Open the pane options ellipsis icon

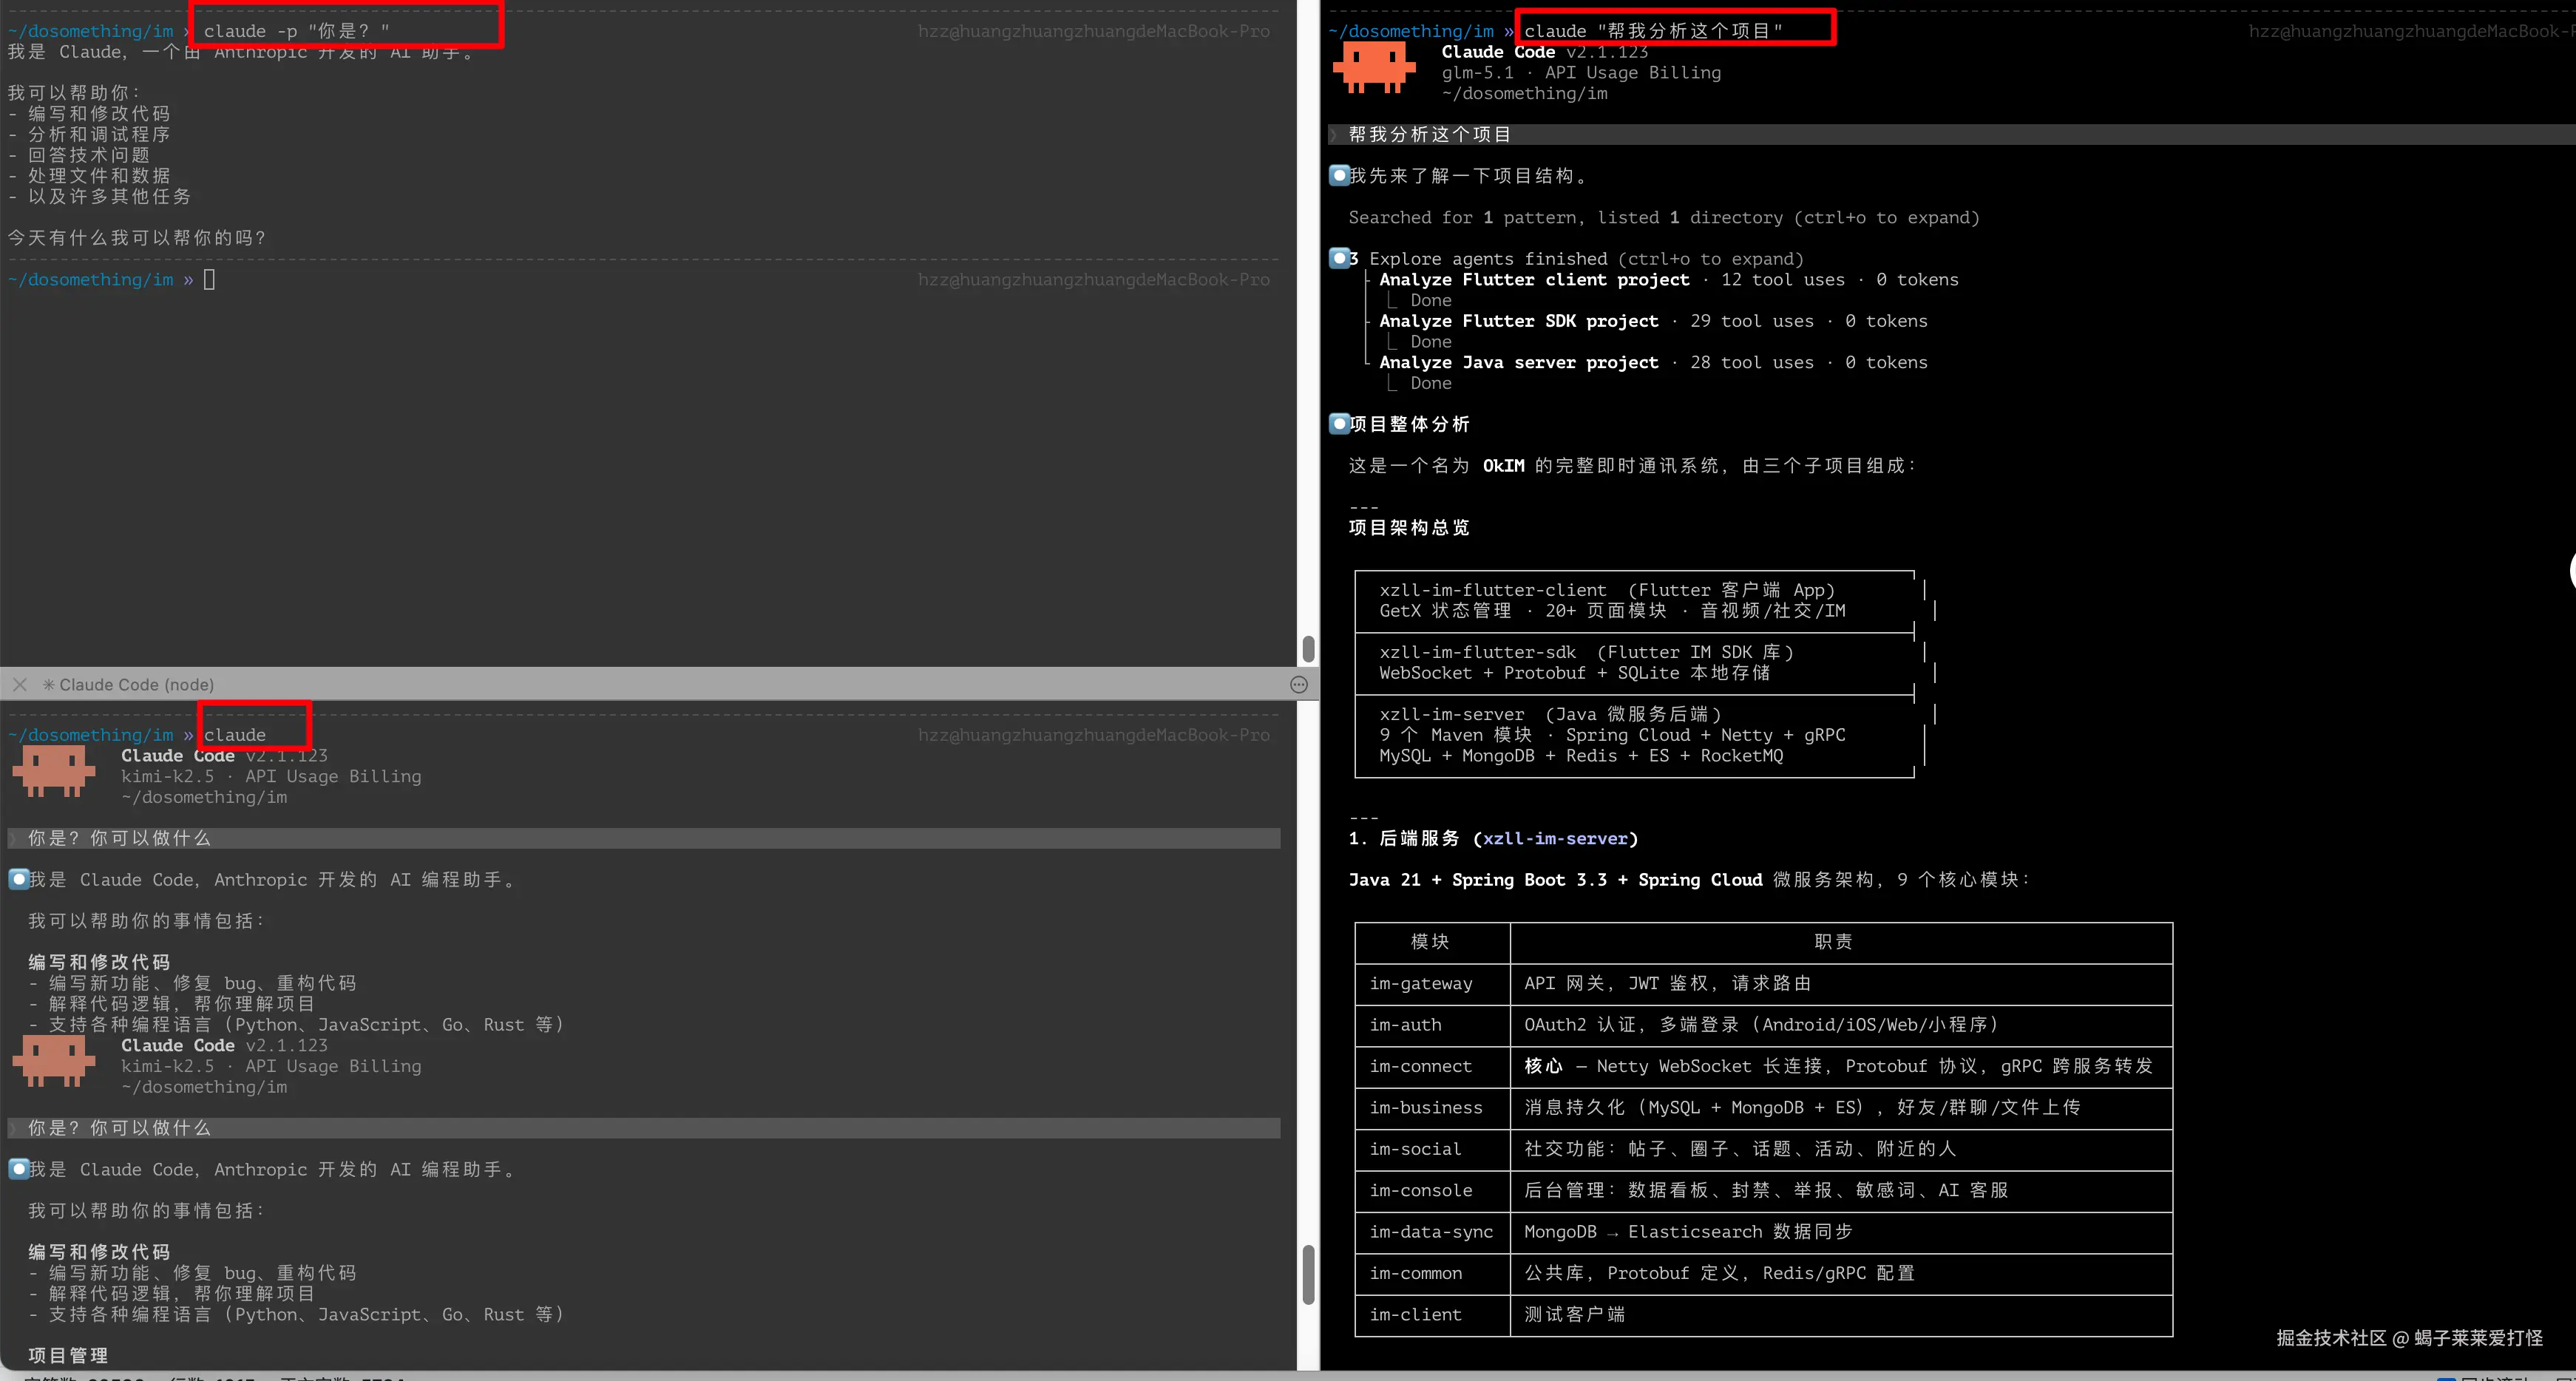tap(1299, 685)
